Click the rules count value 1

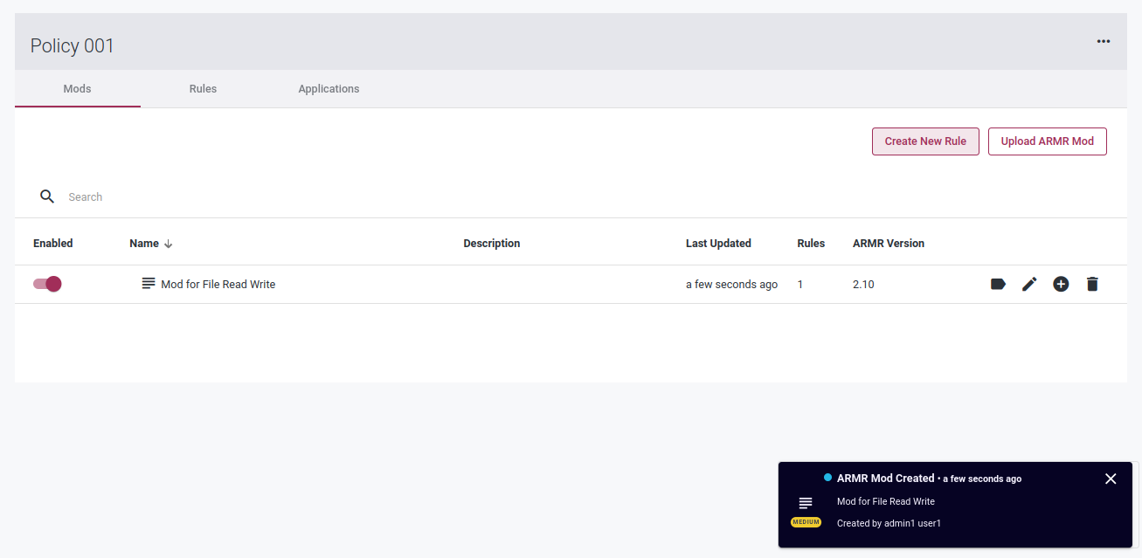pos(800,285)
